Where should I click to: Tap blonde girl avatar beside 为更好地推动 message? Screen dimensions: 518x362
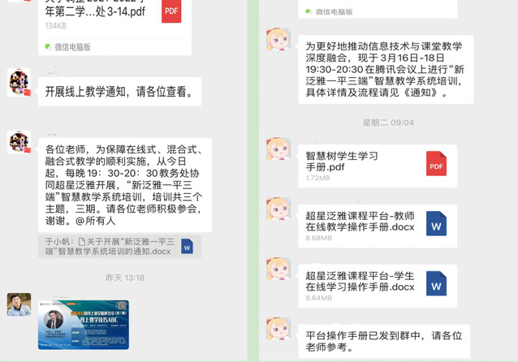[278, 39]
